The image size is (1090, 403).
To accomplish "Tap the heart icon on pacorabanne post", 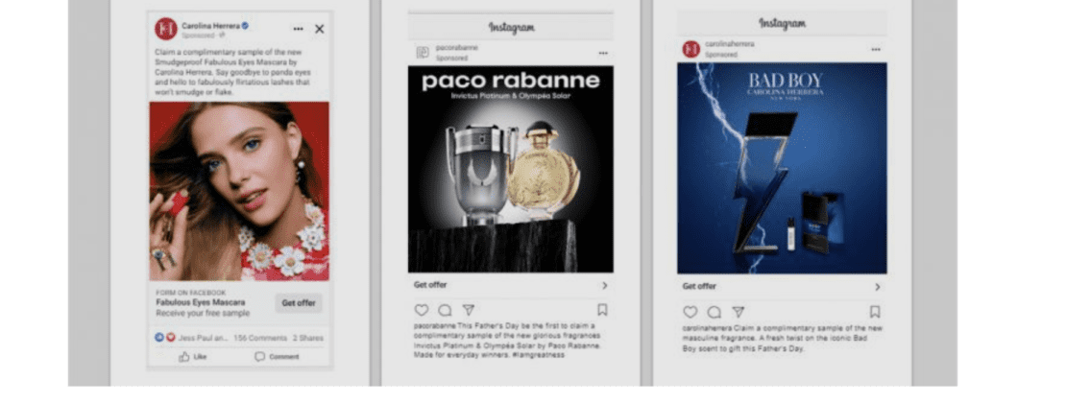I will click(422, 310).
